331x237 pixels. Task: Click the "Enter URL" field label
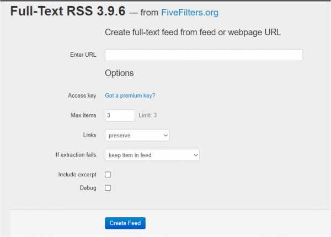coord(83,55)
